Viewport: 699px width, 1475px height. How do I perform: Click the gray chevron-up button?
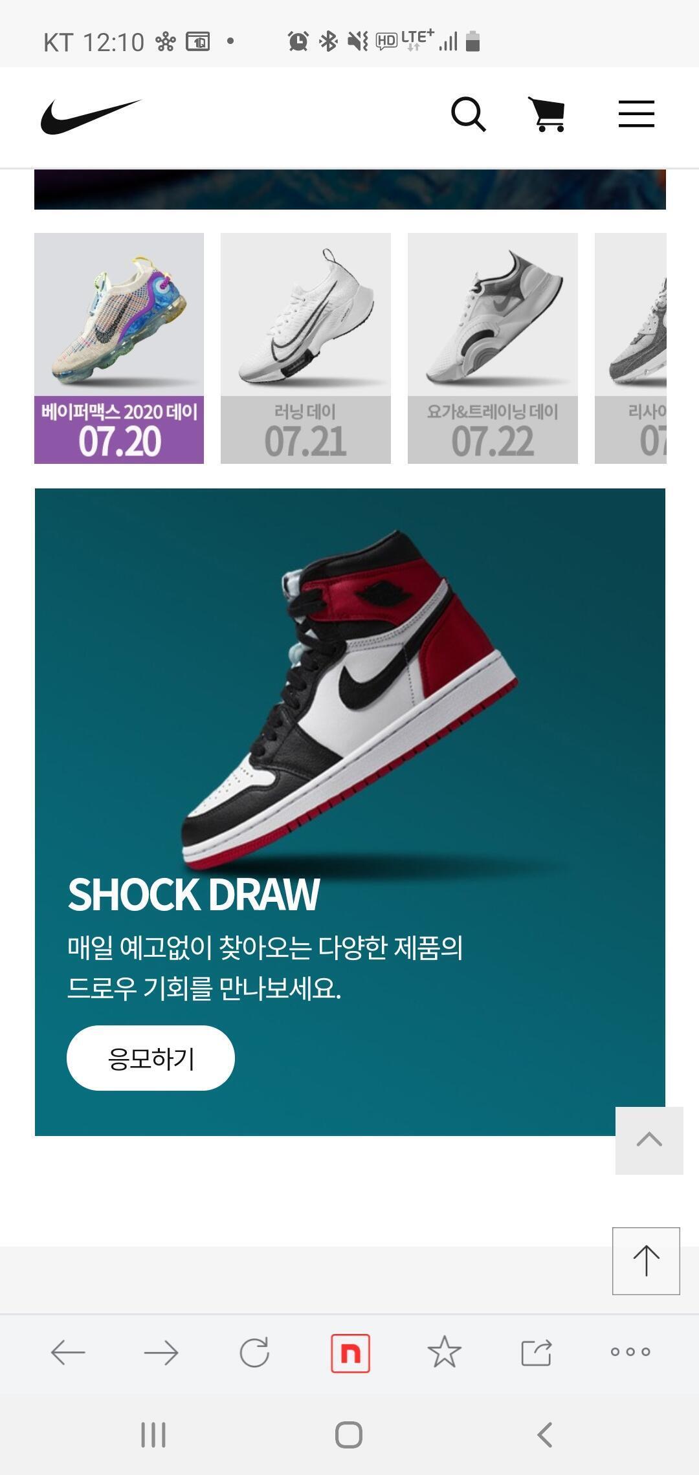coord(649,1141)
